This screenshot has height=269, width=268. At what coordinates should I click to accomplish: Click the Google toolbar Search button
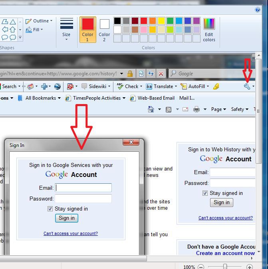[8, 86]
